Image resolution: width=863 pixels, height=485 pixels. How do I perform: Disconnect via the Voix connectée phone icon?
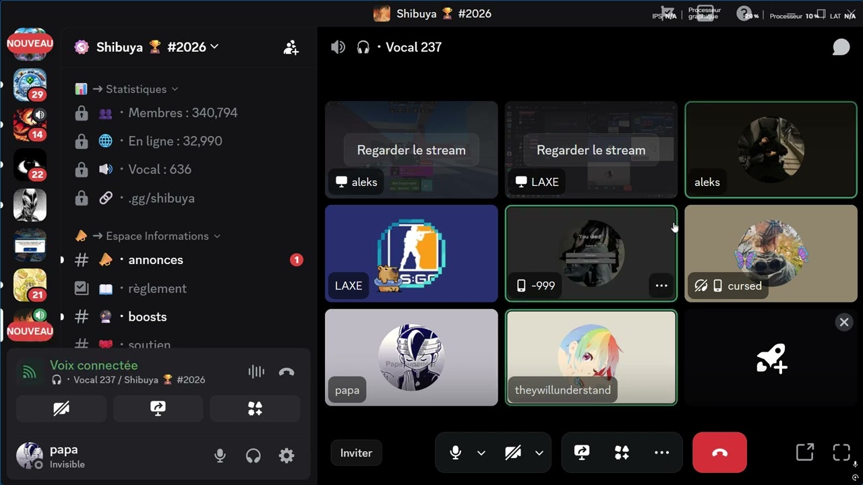point(287,372)
